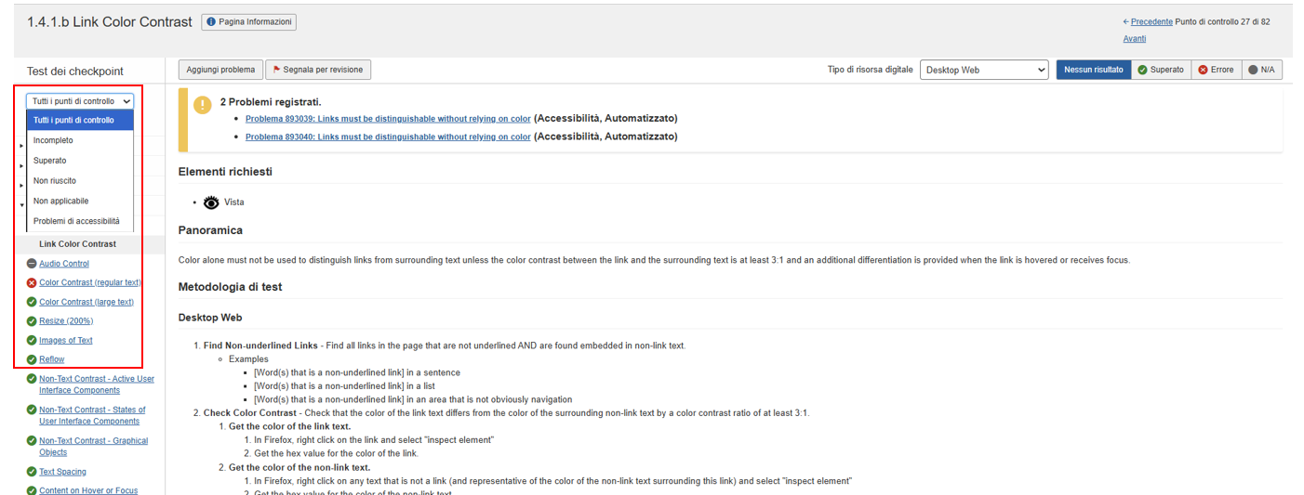Set result to Superato
Viewport: 1304px width, 495px height.
(1161, 70)
